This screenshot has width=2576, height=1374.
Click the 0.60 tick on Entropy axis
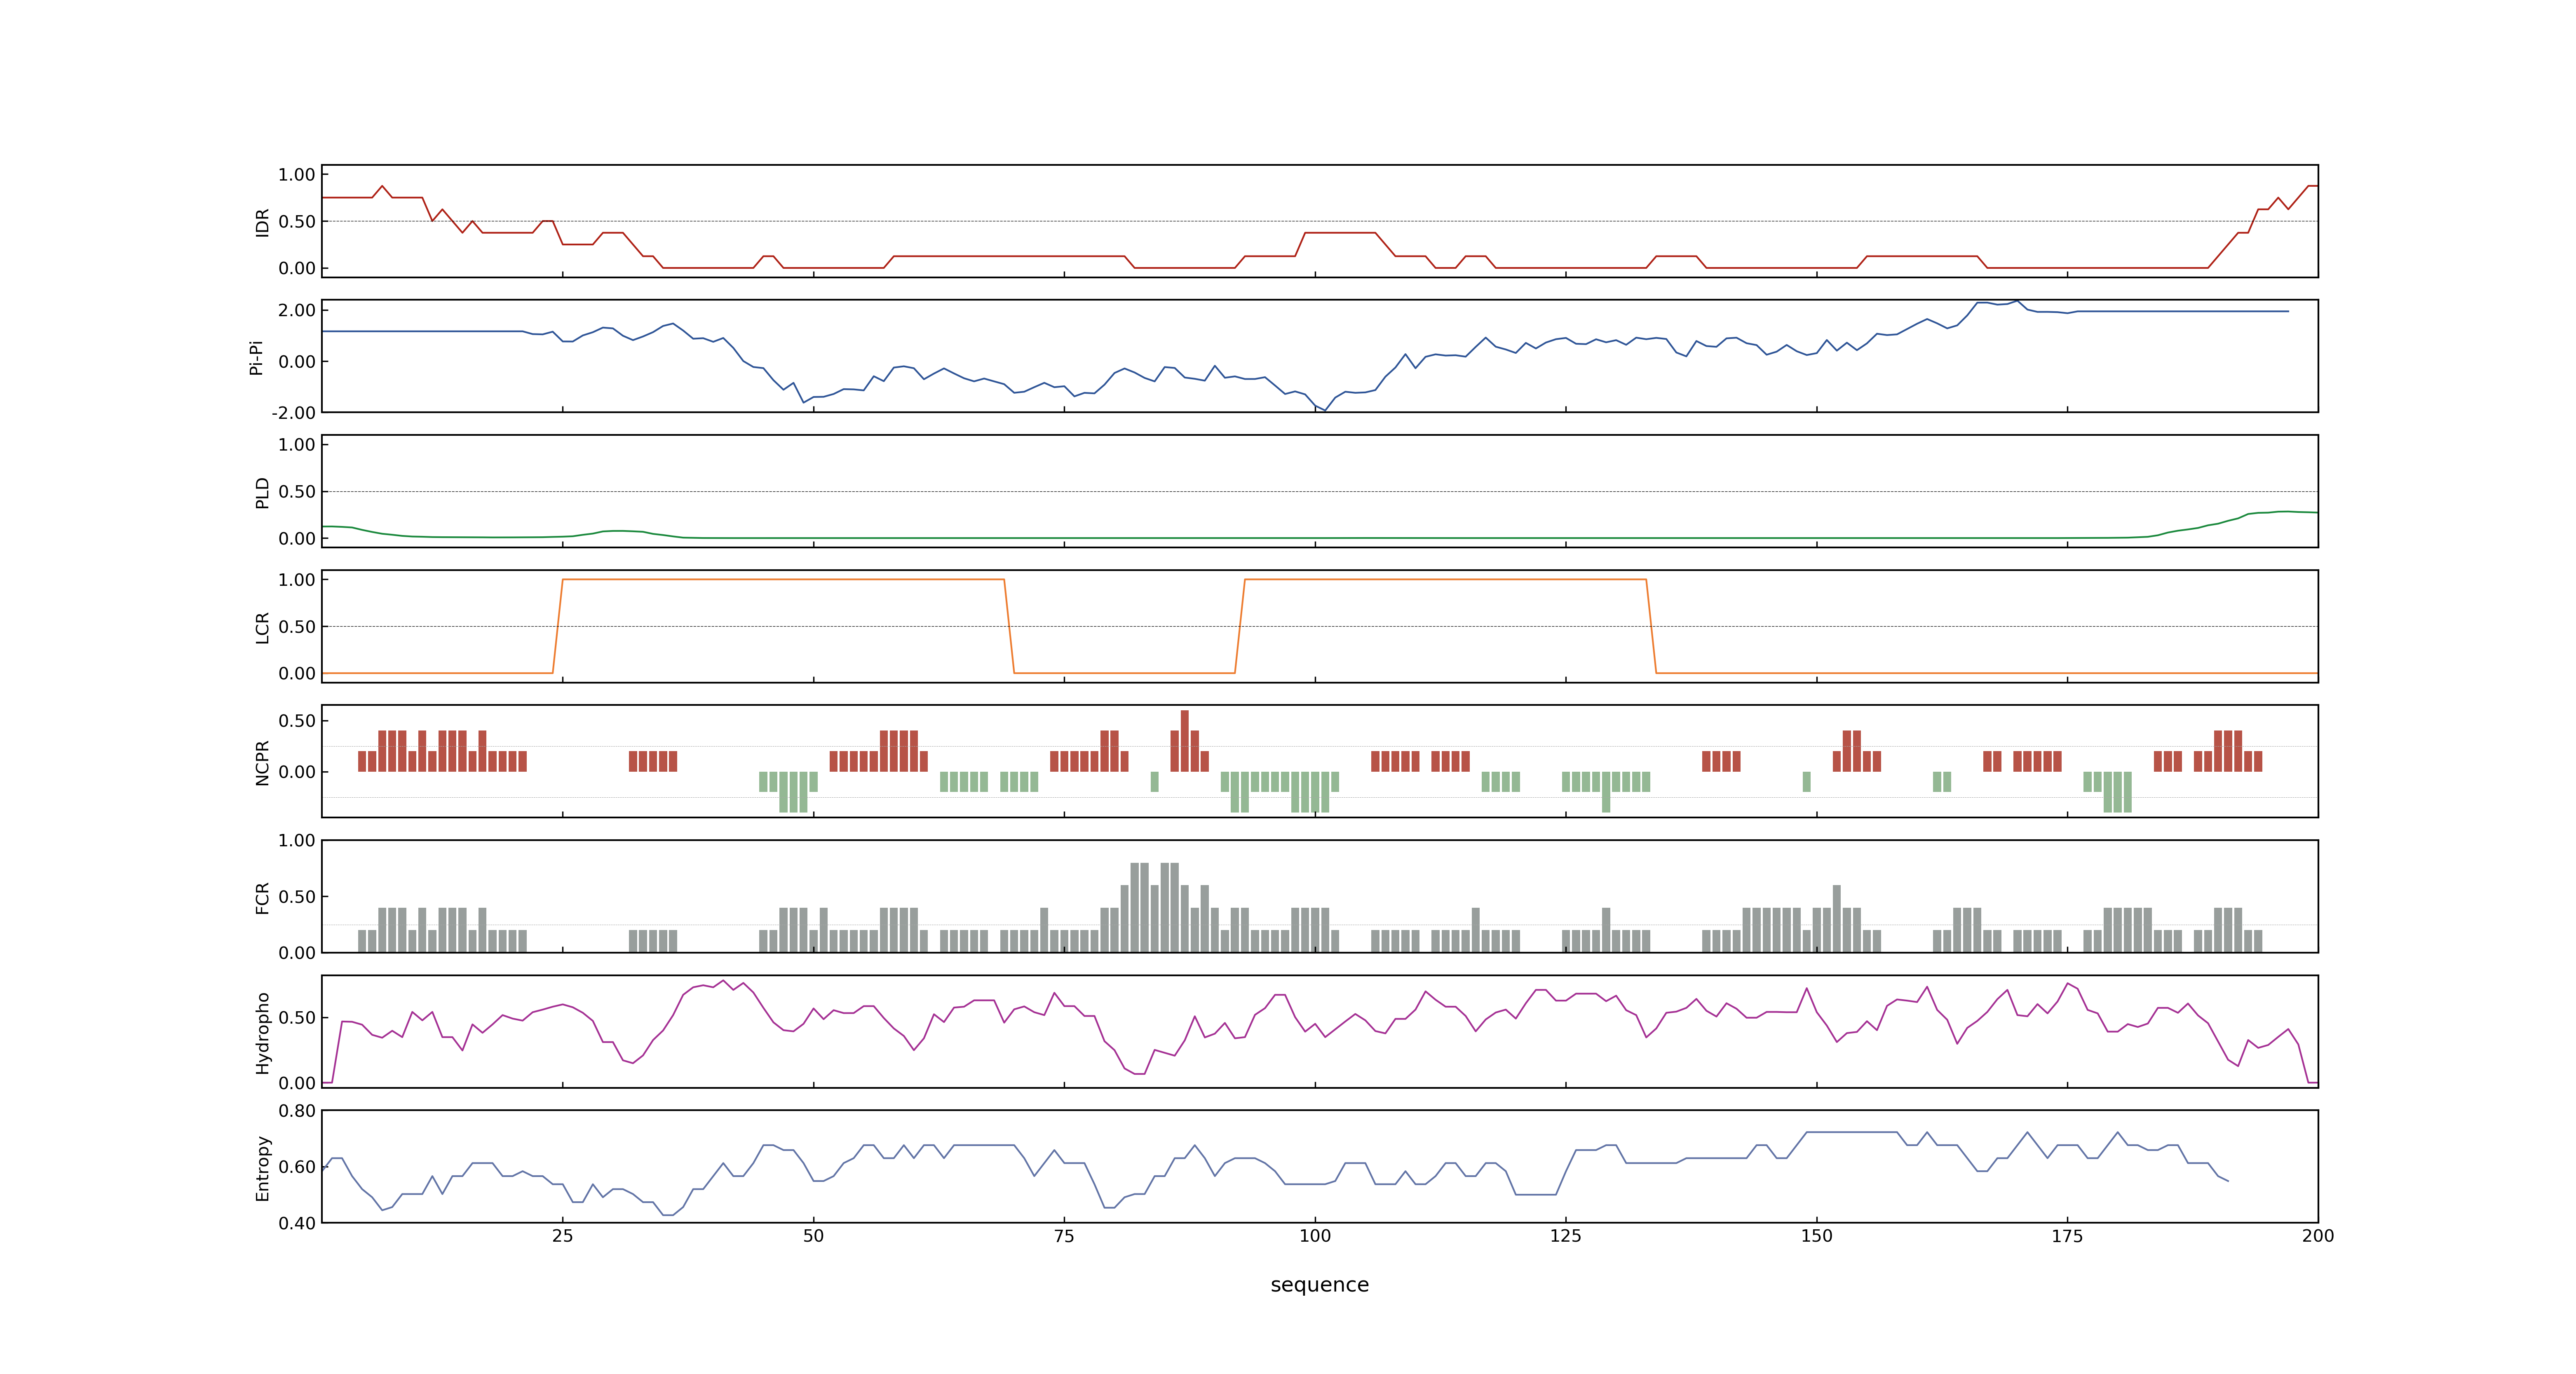point(297,1167)
